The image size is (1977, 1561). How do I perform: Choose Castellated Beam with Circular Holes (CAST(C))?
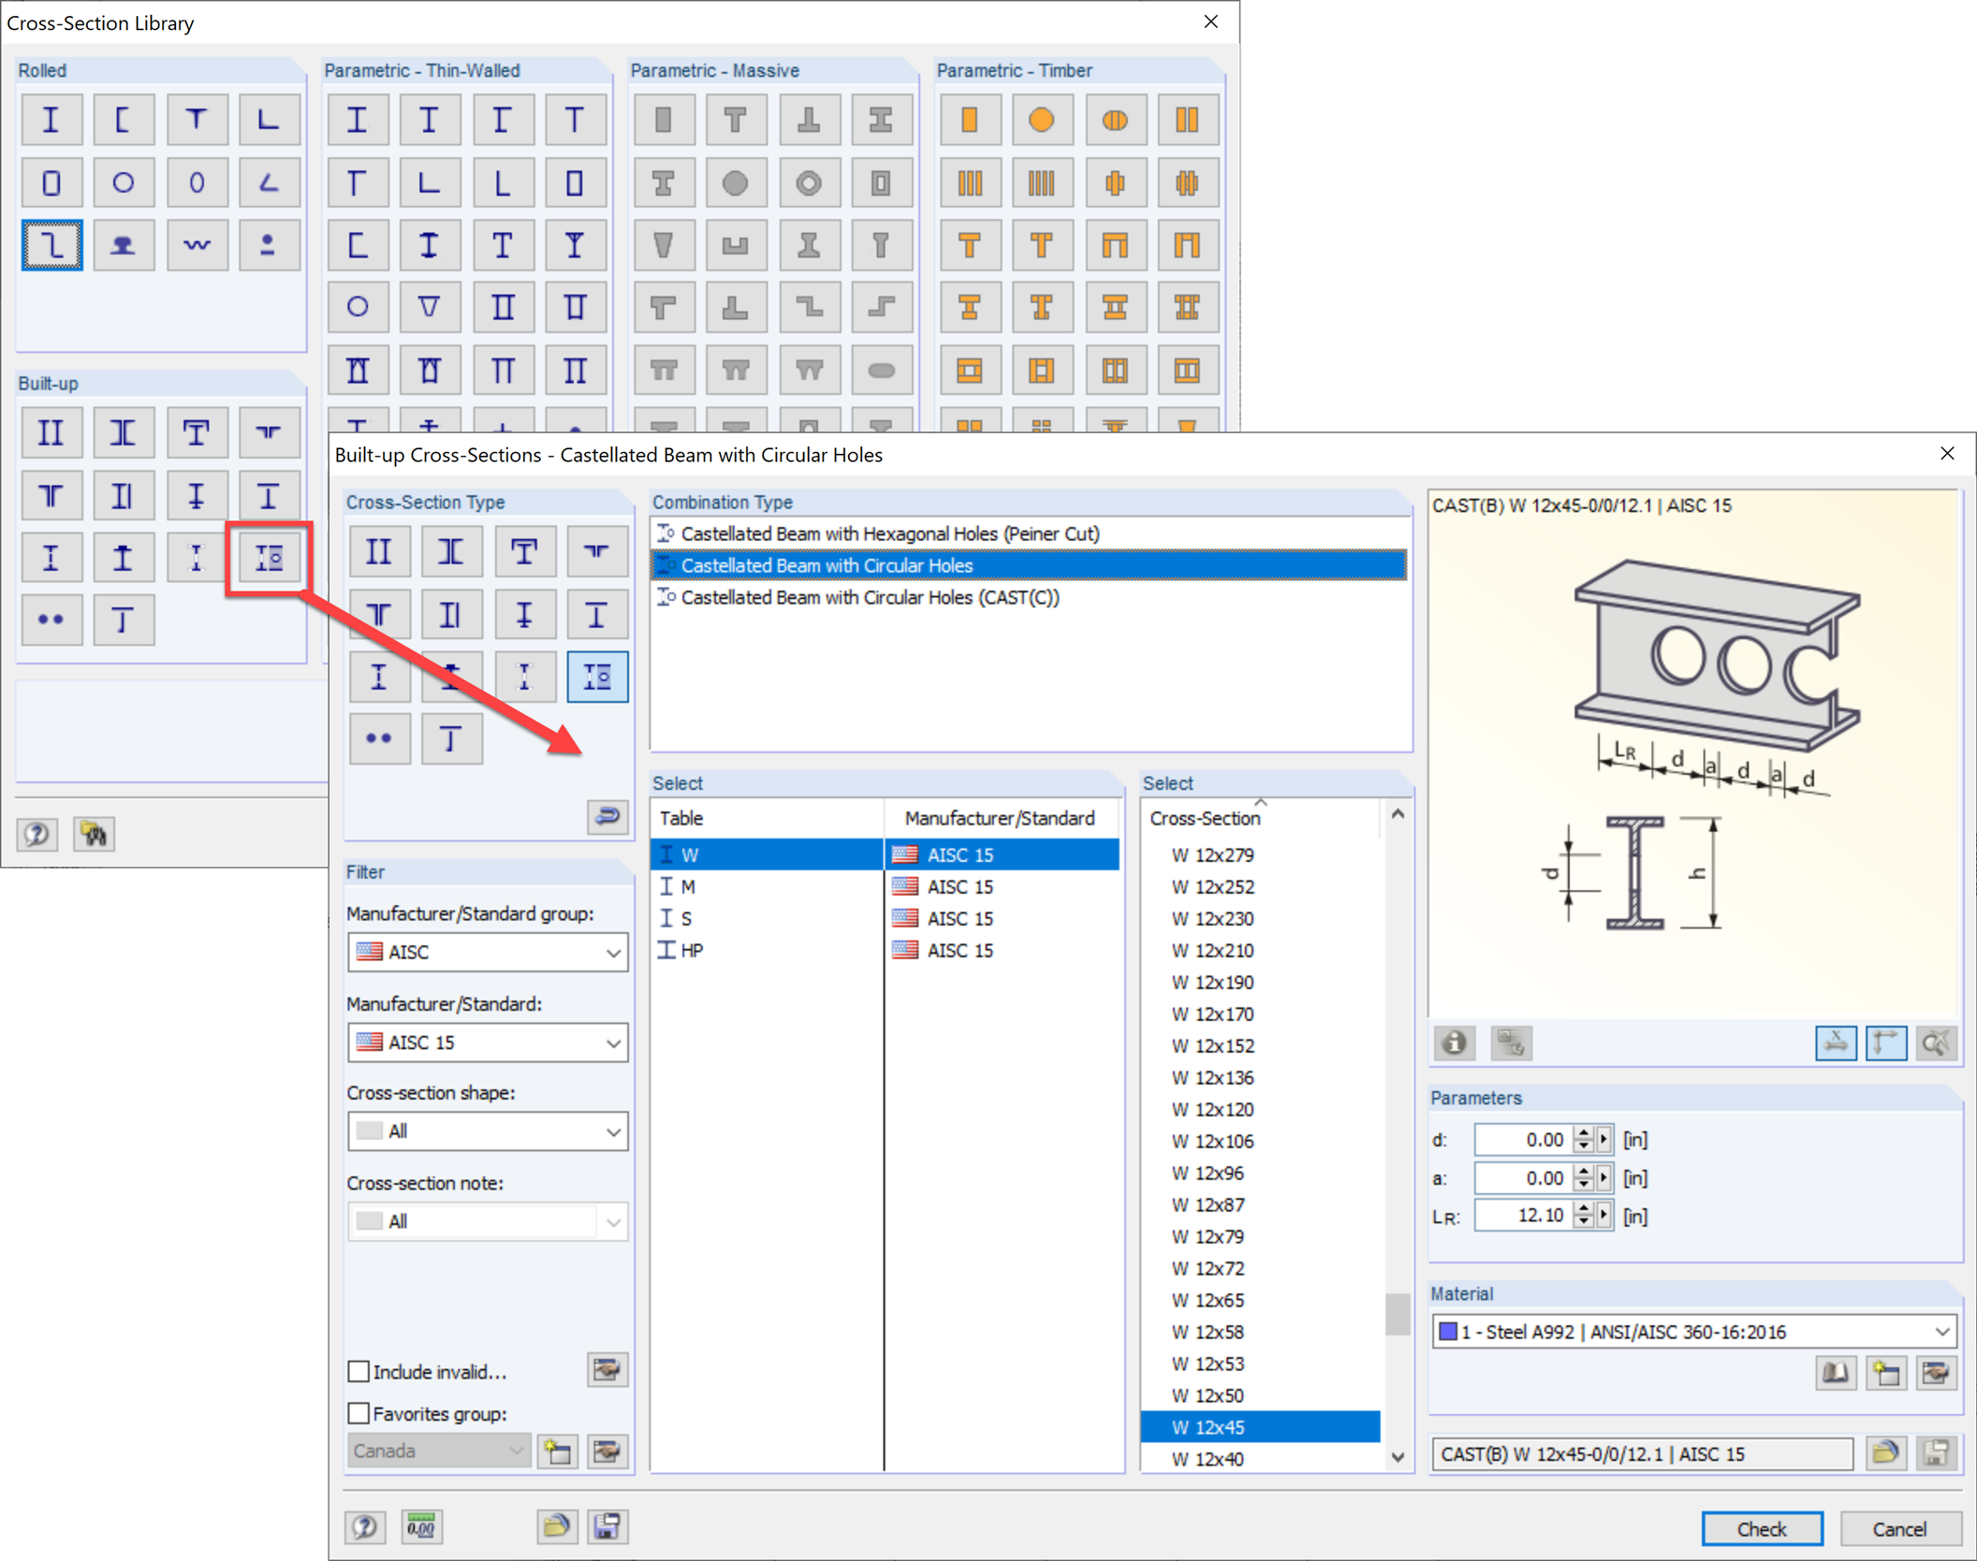click(x=870, y=597)
